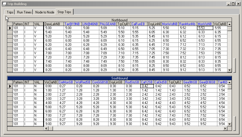Select the 5:53 cell under MonVisNB
This screenshot has width=242, height=137.
point(205,28)
